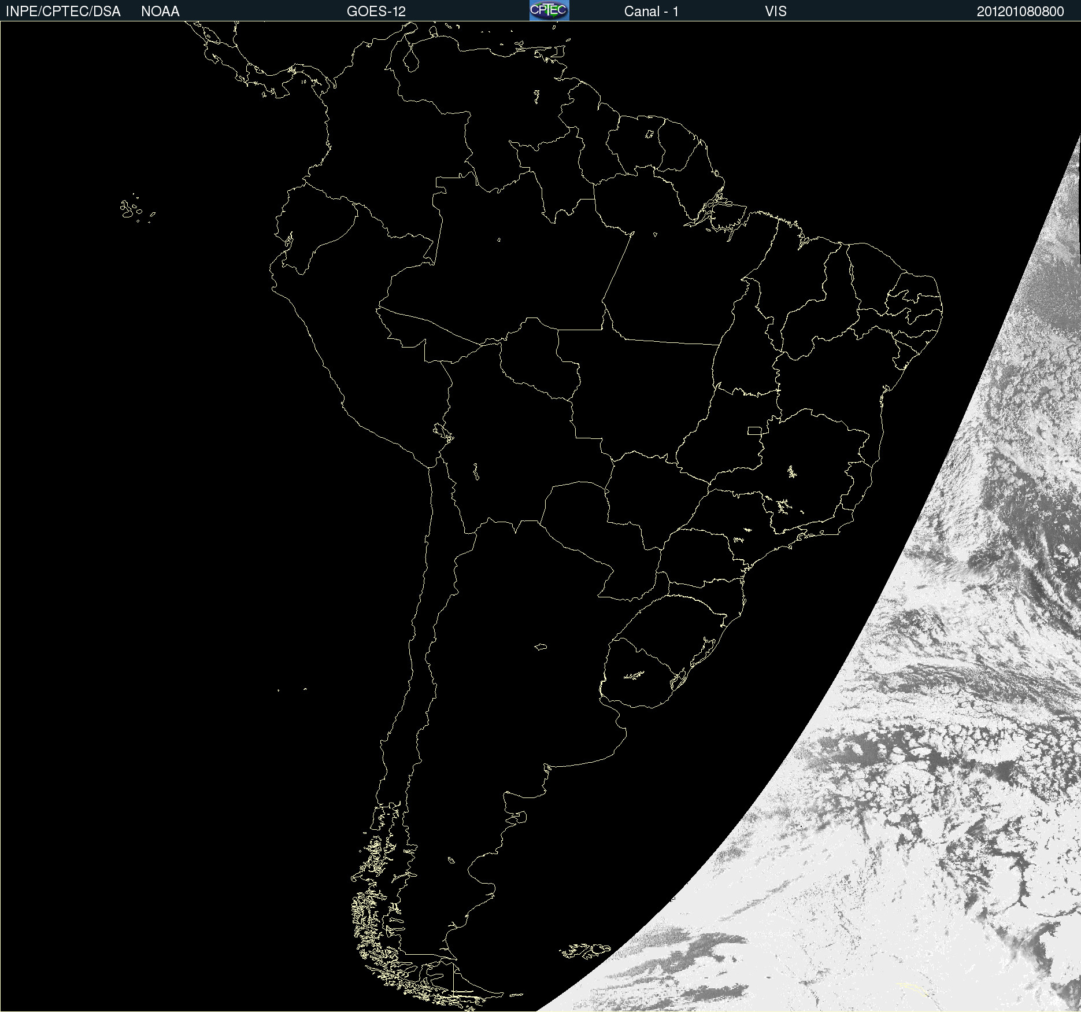This screenshot has height=1012, width=1081.
Task: Click the GOES-12 satellite label
Action: (x=376, y=12)
